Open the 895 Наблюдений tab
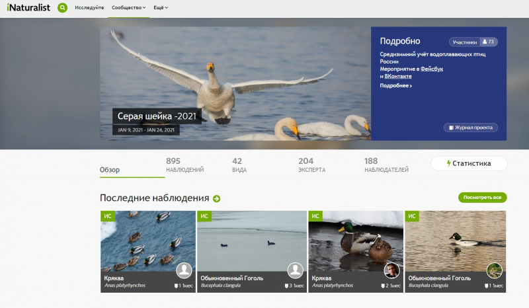The width and height of the screenshot is (529, 308). coord(184,165)
